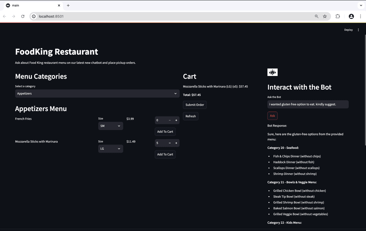Image resolution: width=366 pixels, height=231 pixels.
Task: Increase French Fries quantity with plus stepper
Action: 176,120
